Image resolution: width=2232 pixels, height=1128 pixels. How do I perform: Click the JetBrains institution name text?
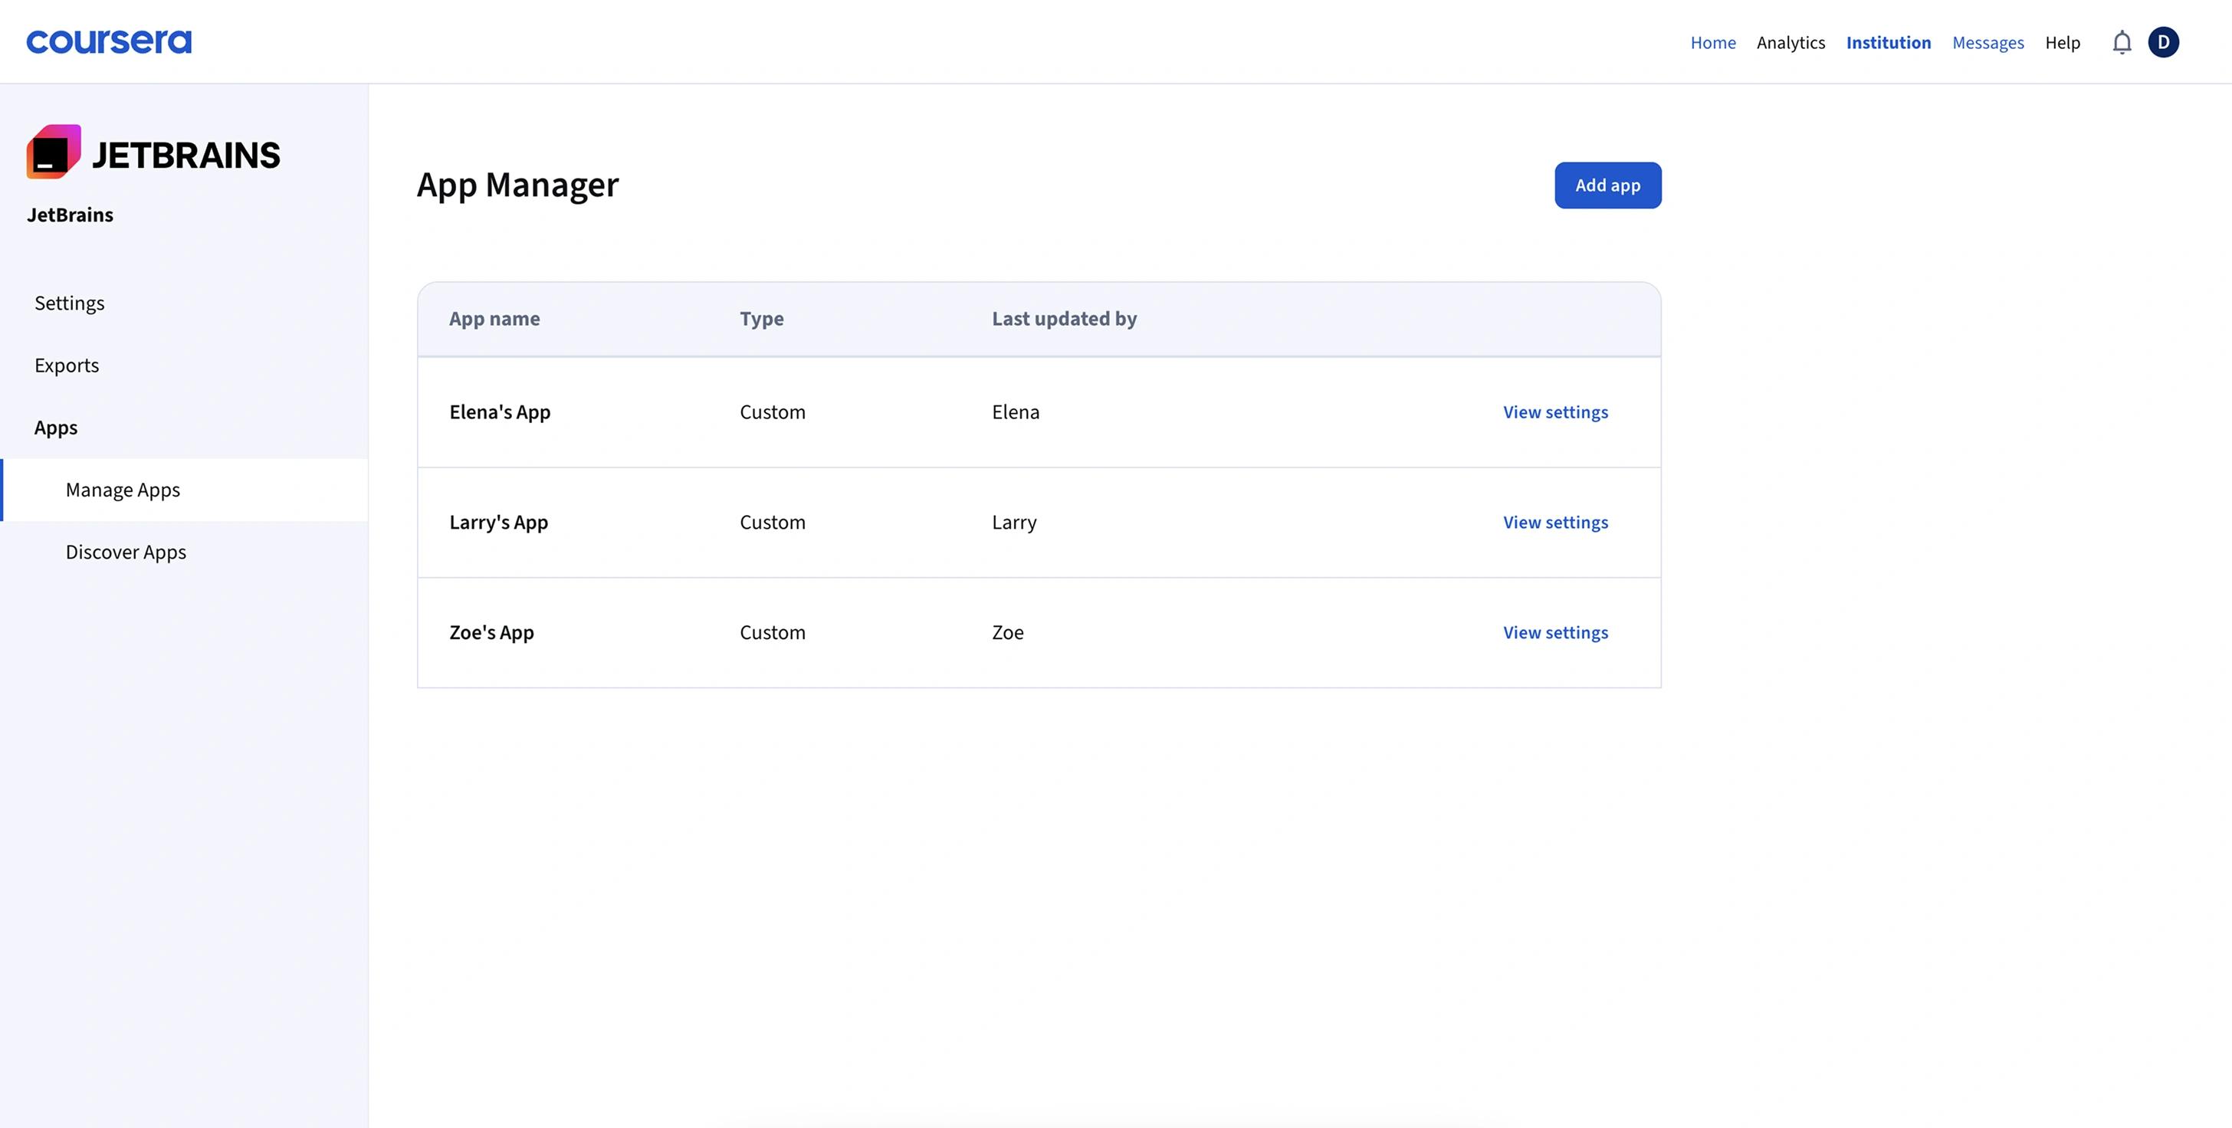69,215
